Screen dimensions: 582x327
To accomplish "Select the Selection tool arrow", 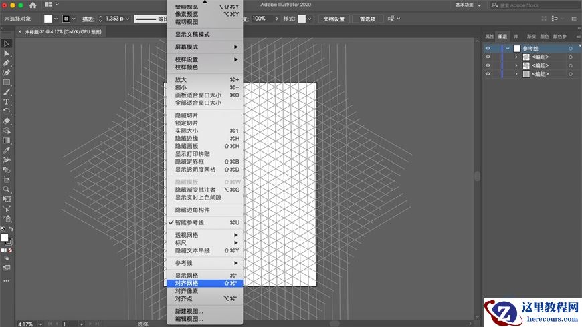I will (x=6, y=43).
